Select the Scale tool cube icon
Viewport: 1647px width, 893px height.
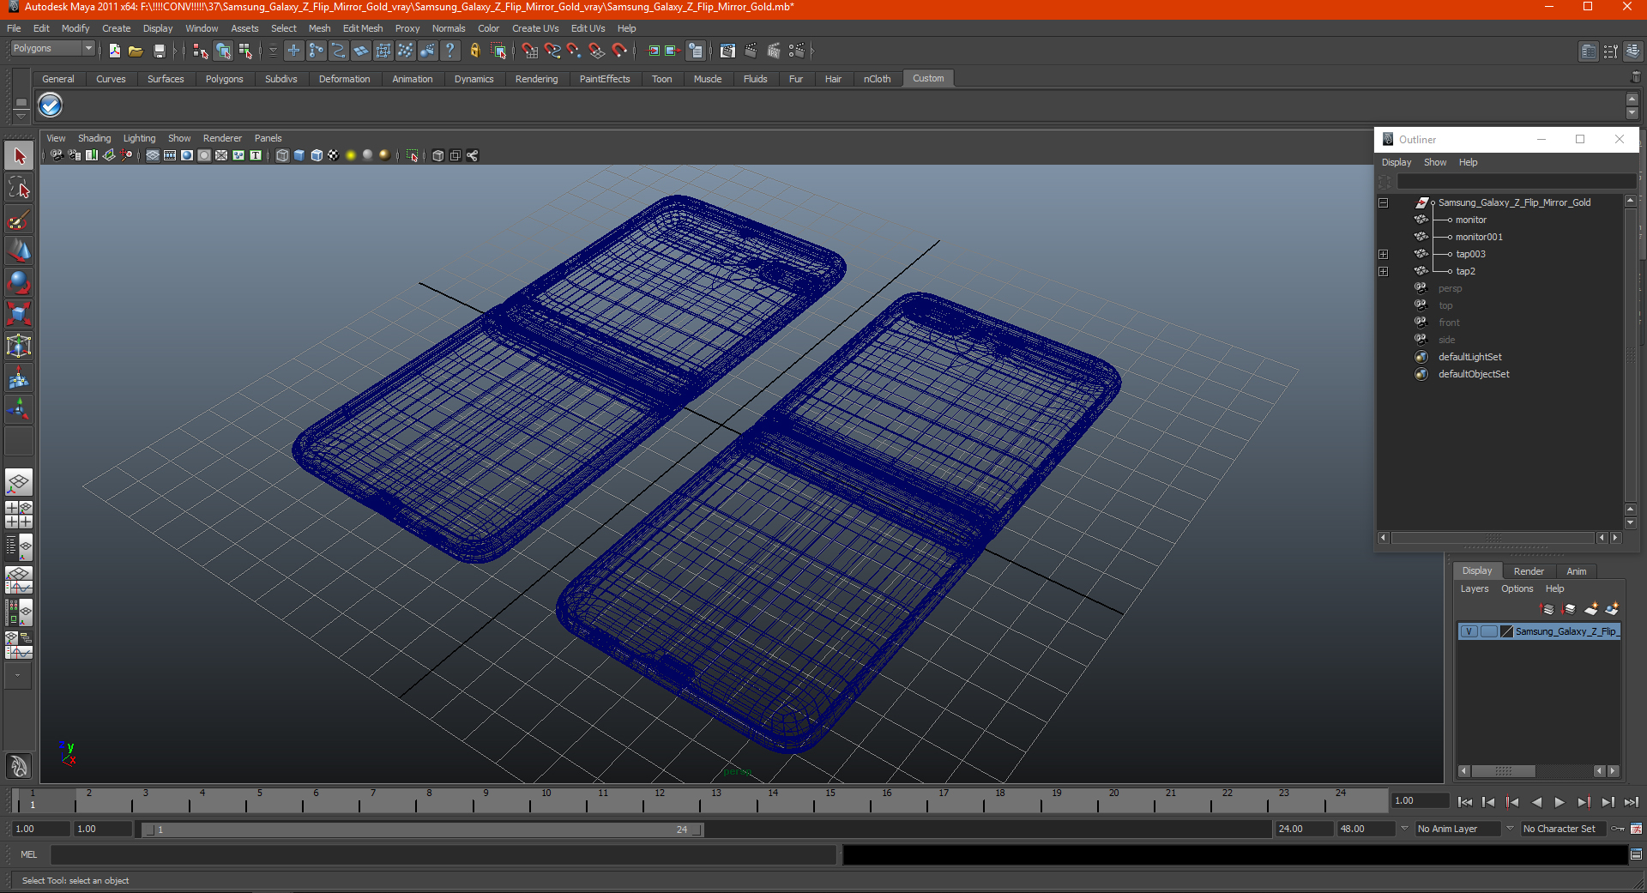[x=19, y=313]
